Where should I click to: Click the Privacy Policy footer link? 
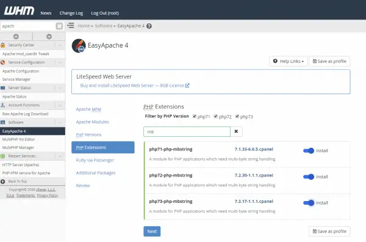tap(48, 196)
